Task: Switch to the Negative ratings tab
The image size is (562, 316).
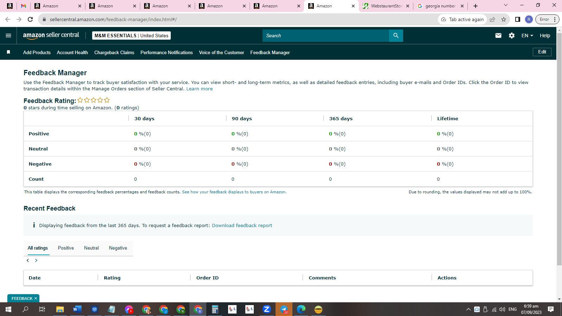Action: click(118, 248)
